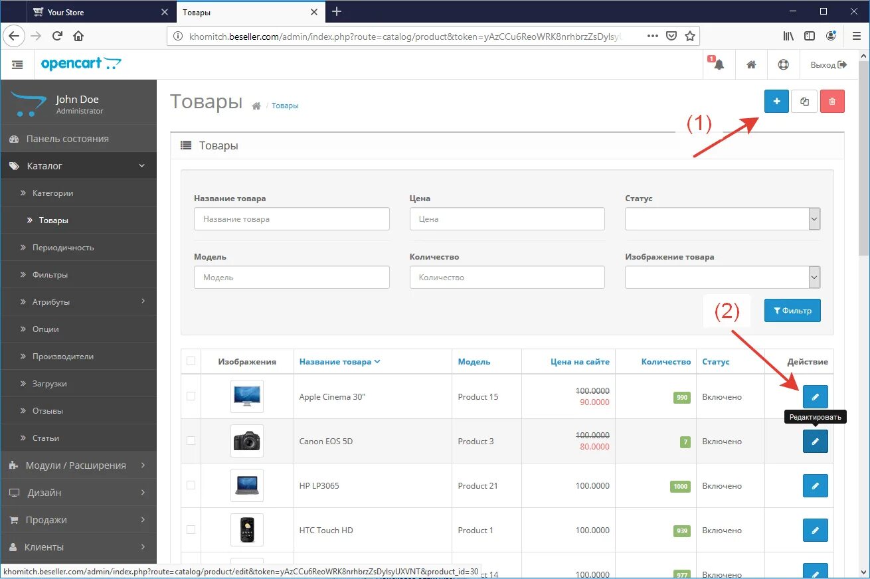Open the Статус filter dropdown
This screenshot has width=870, height=579.
pyautogui.click(x=723, y=218)
